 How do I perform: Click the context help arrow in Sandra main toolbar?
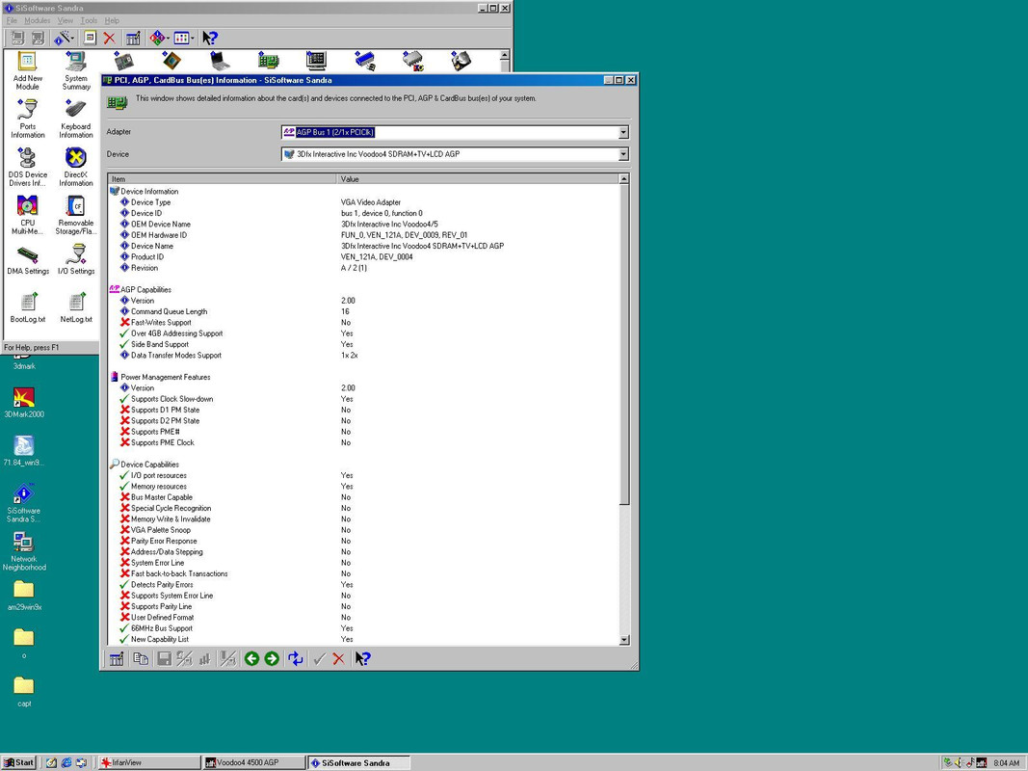click(210, 39)
